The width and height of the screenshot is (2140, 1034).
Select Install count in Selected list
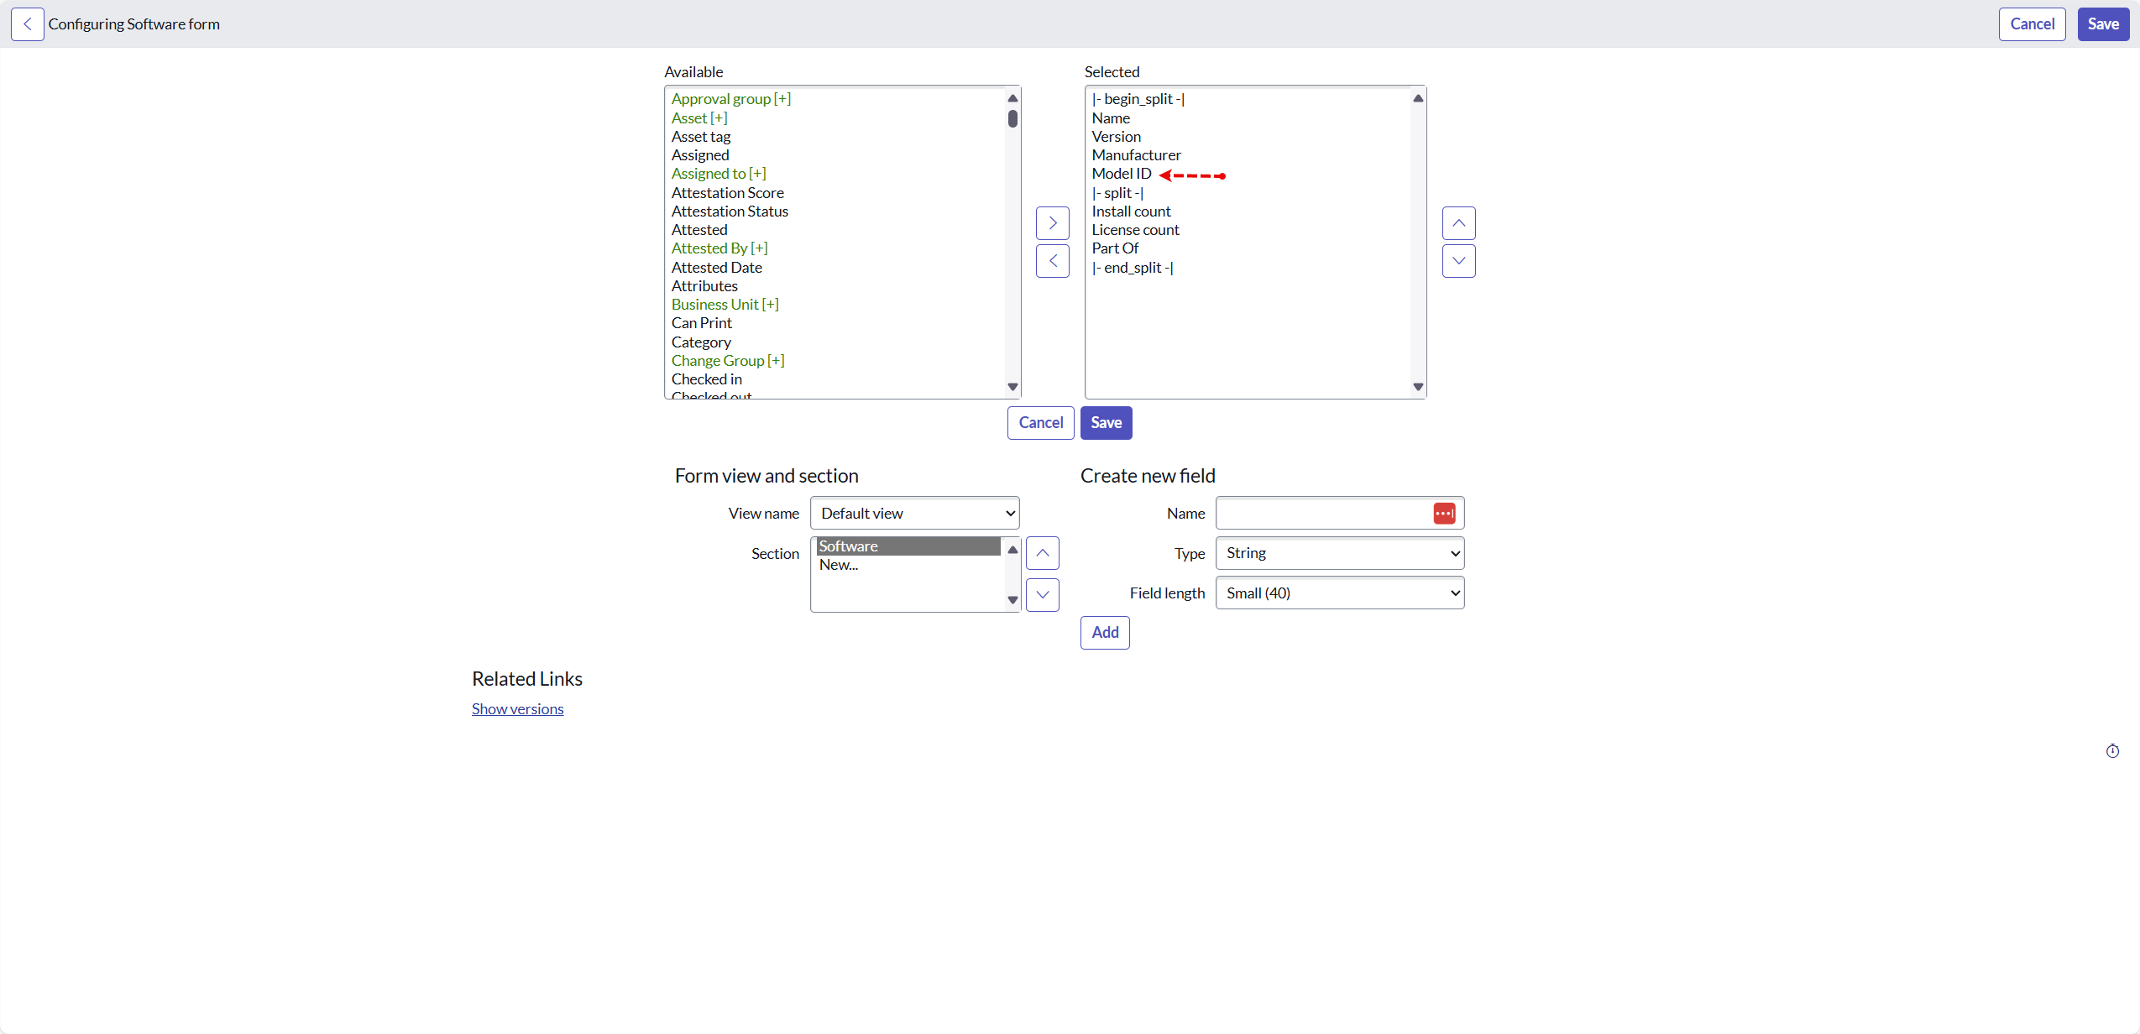pos(1131,211)
